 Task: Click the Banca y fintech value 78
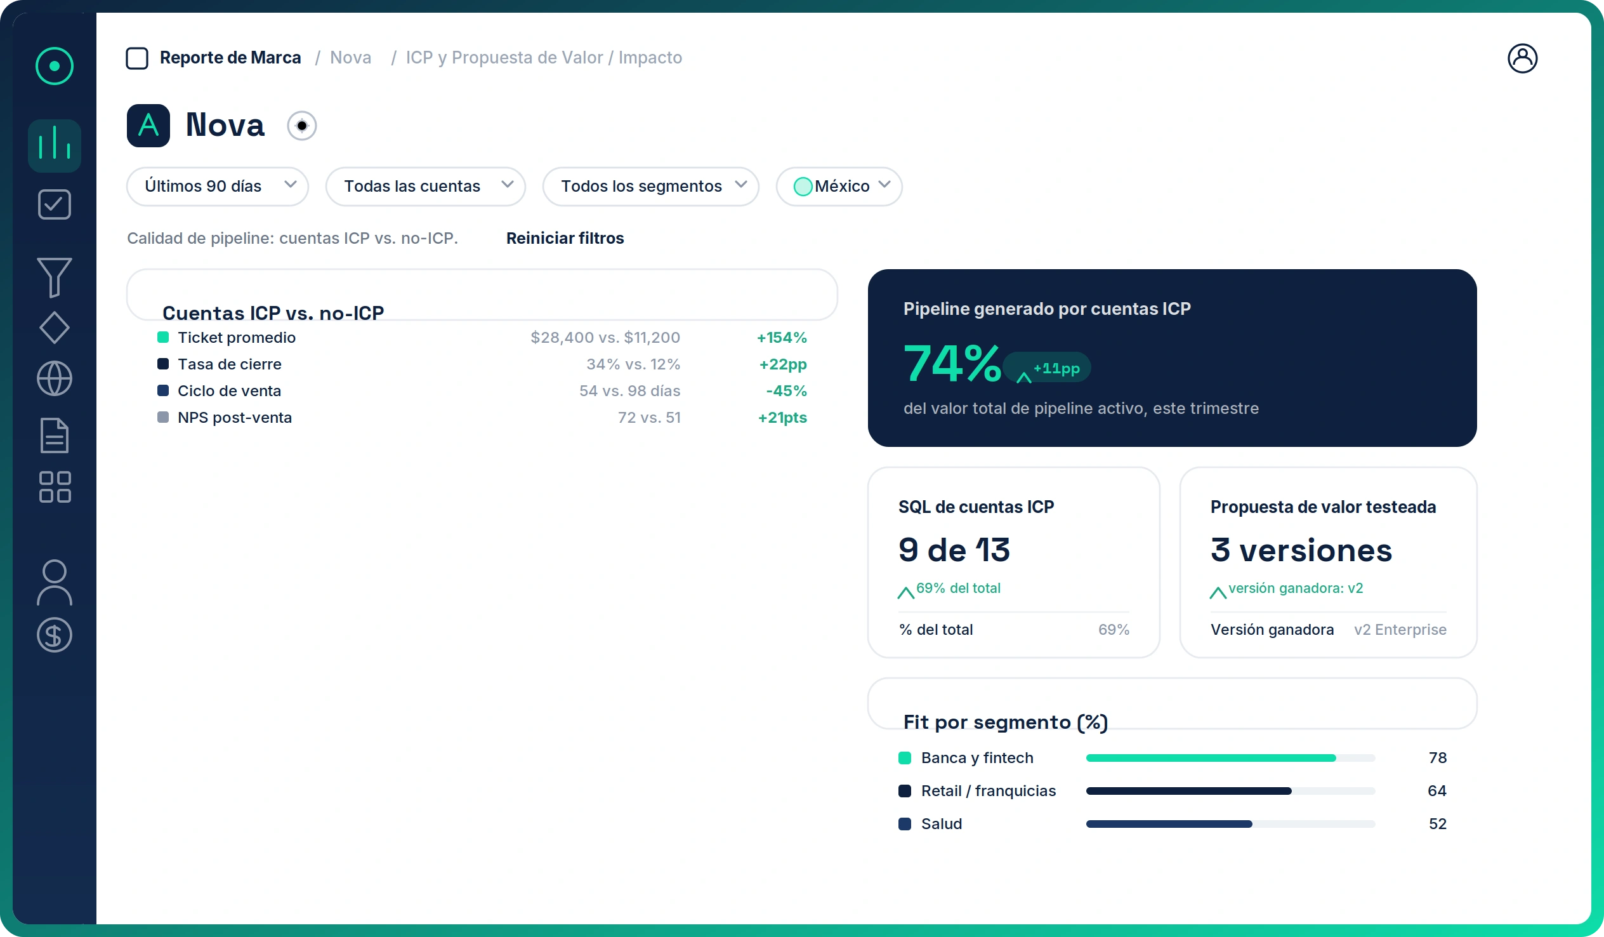click(1437, 758)
